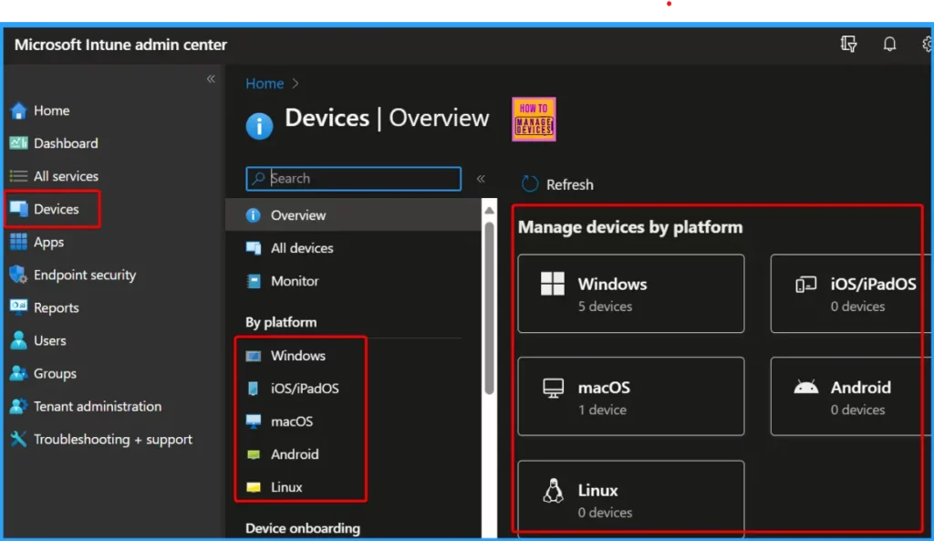The height and width of the screenshot is (541, 934).
Task: Click the penguin icon on the Linux card
Action: point(553,491)
